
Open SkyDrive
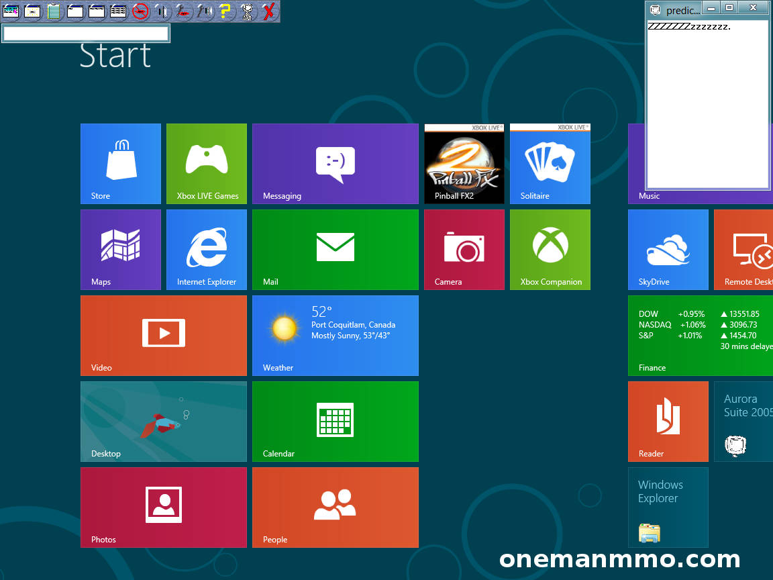(x=668, y=249)
